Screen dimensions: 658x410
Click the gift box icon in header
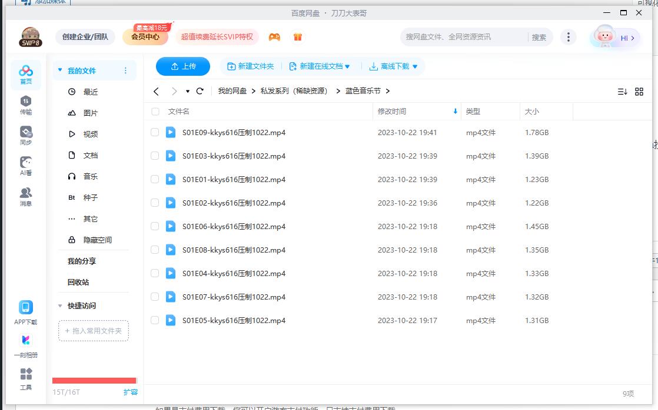coord(298,37)
